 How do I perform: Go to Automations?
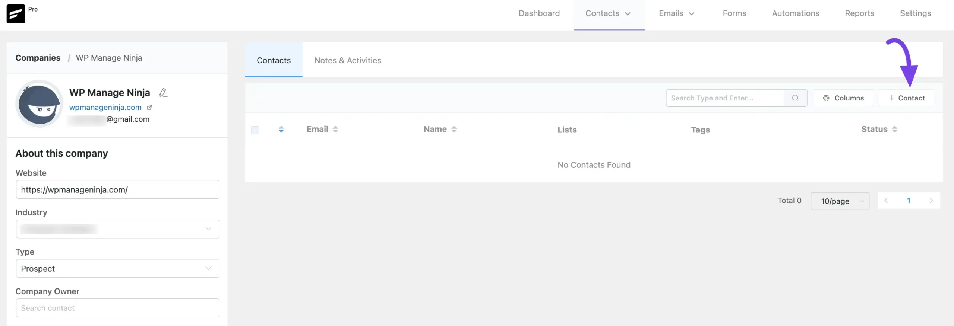796,13
